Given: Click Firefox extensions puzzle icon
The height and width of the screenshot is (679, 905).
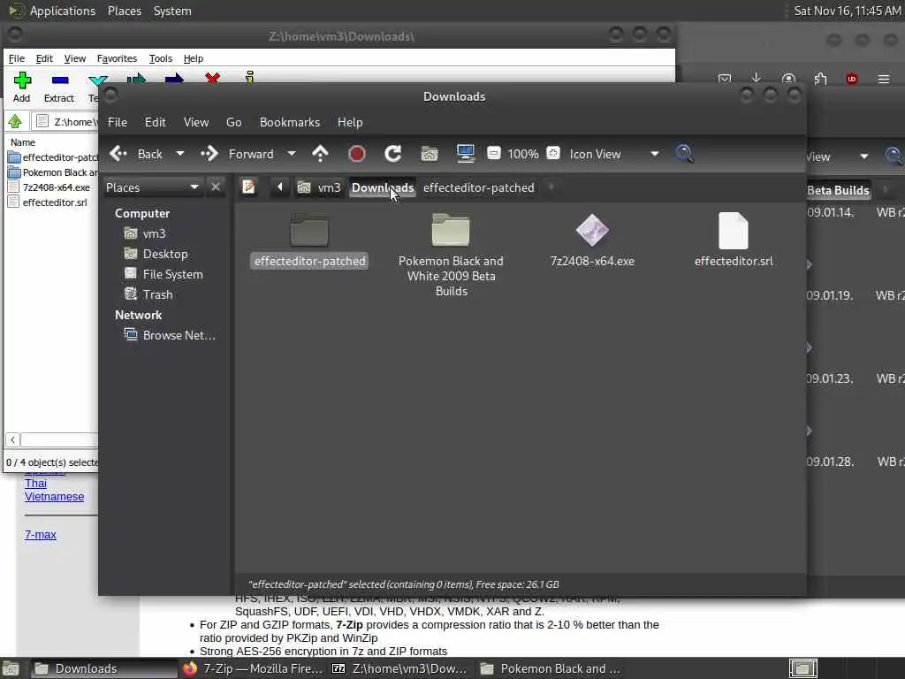Looking at the screenshot, I should pyautogui.click(x=820, y=79).
